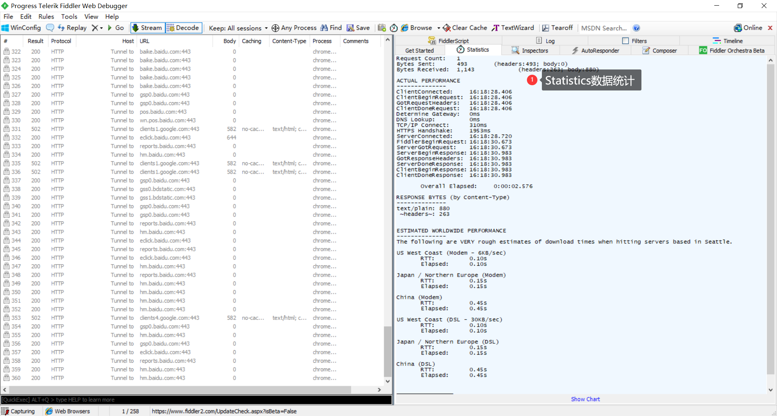Switch to the FiddlerScript tab
Image resolution: width=777 pixels, height=416 pixels.
448,41
